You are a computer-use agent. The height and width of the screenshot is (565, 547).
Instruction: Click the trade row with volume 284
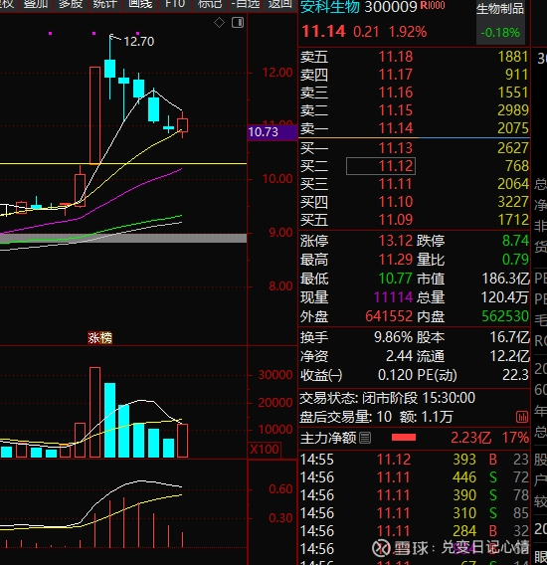(x=414, y=531)
